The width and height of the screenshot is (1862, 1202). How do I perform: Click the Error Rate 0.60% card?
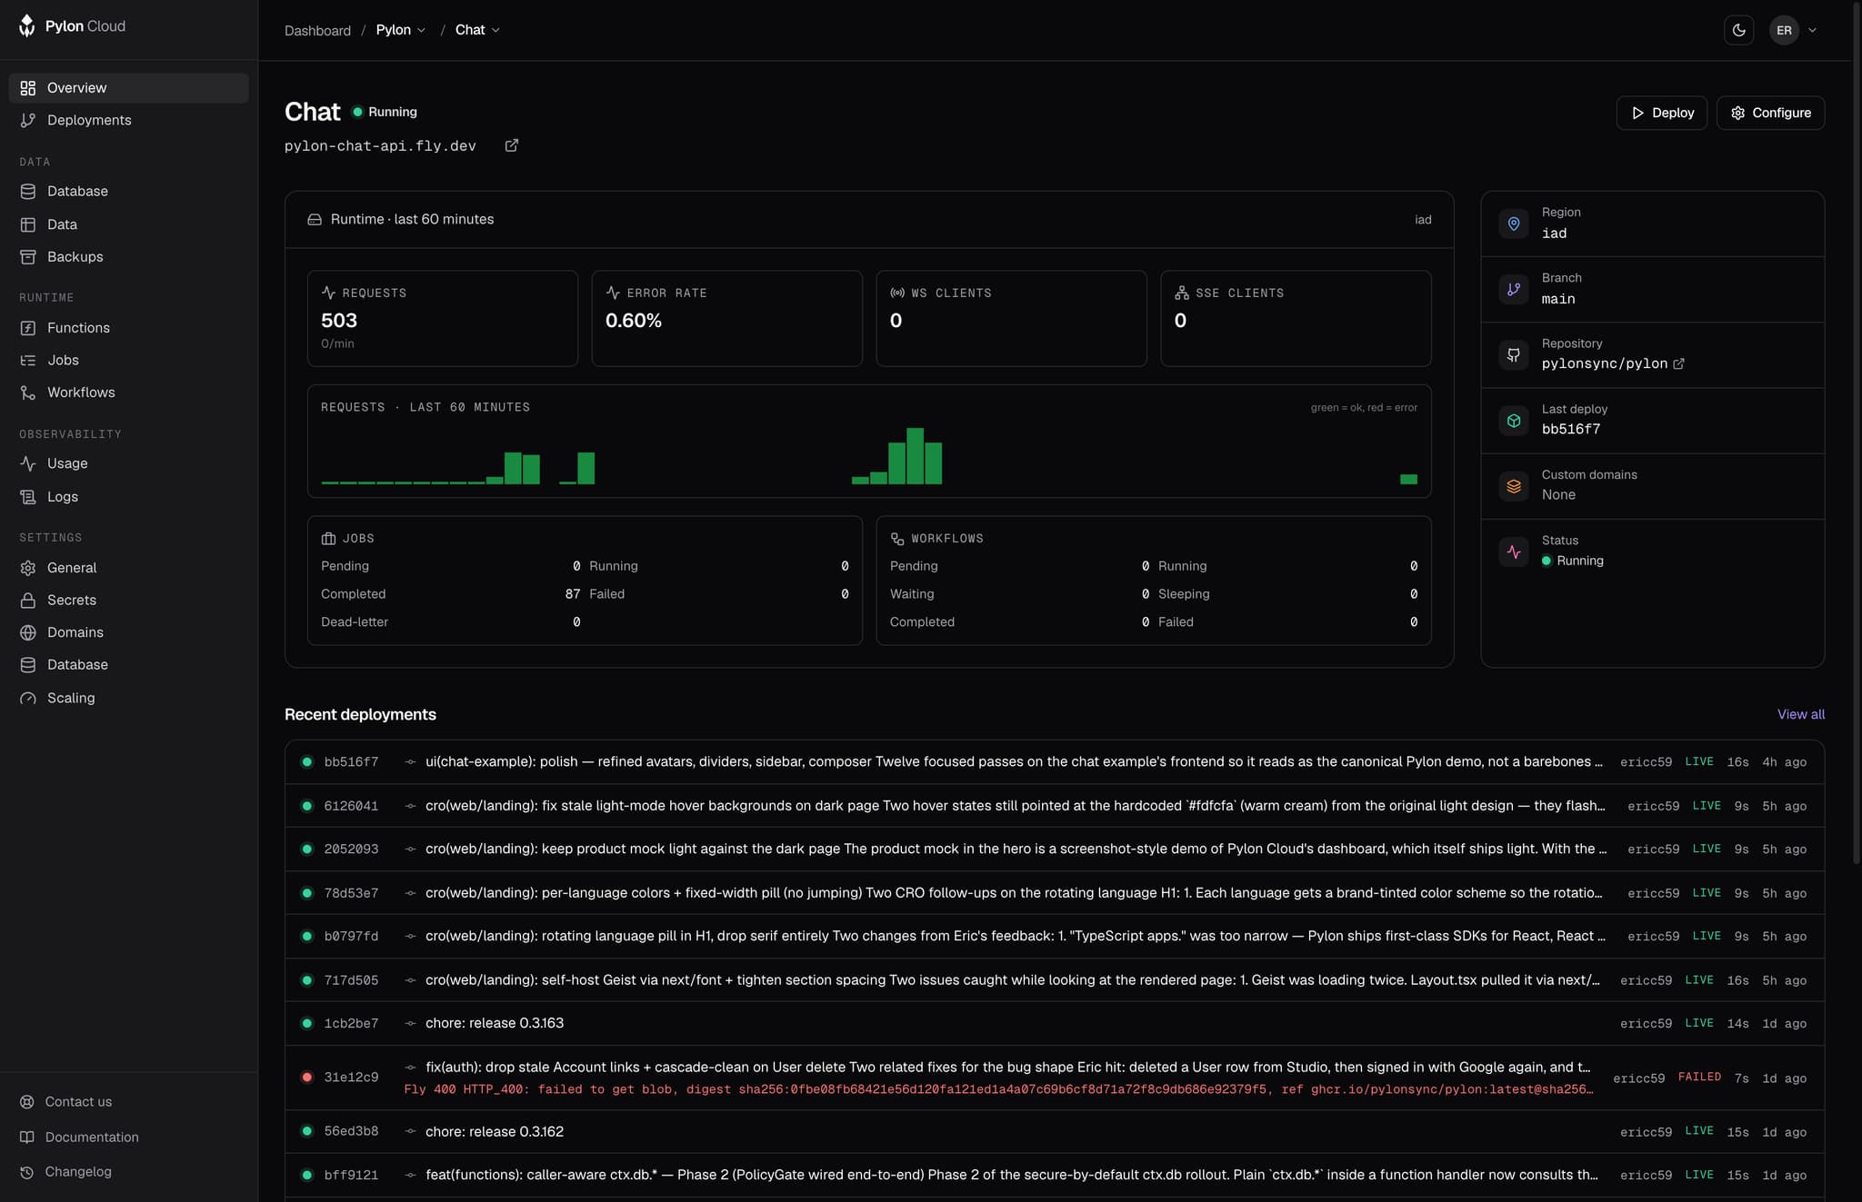726,318
